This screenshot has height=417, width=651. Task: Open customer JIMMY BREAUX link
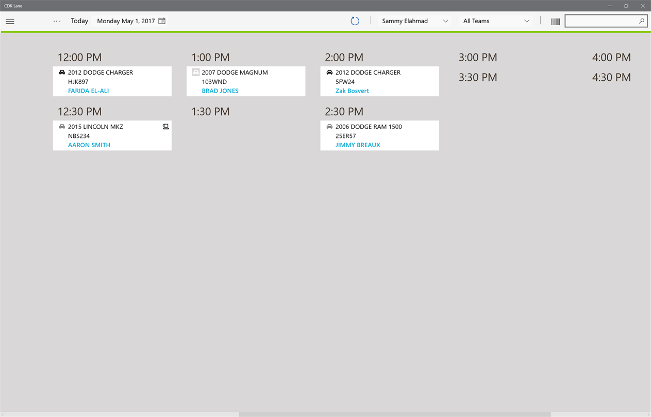pos(358,145)
